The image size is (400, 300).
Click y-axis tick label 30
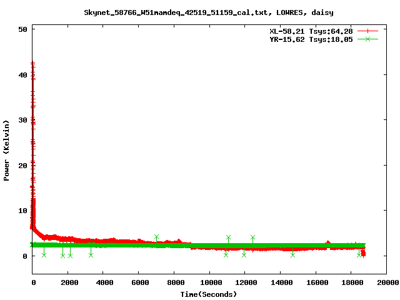22,120
